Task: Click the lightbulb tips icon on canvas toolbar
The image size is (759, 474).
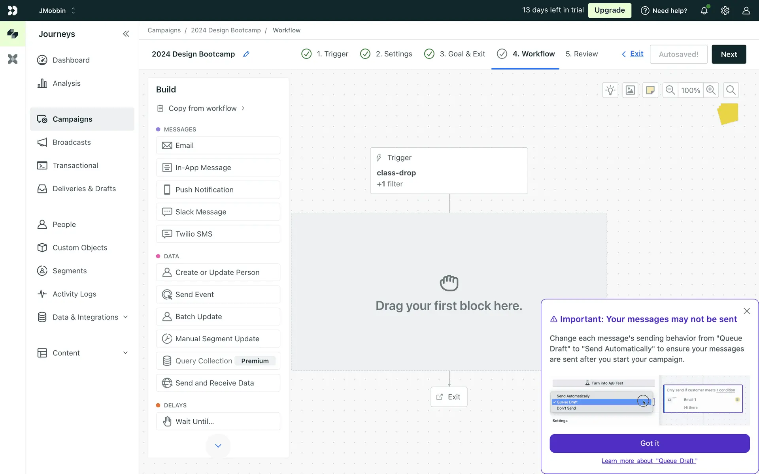Action: point(610,90)
